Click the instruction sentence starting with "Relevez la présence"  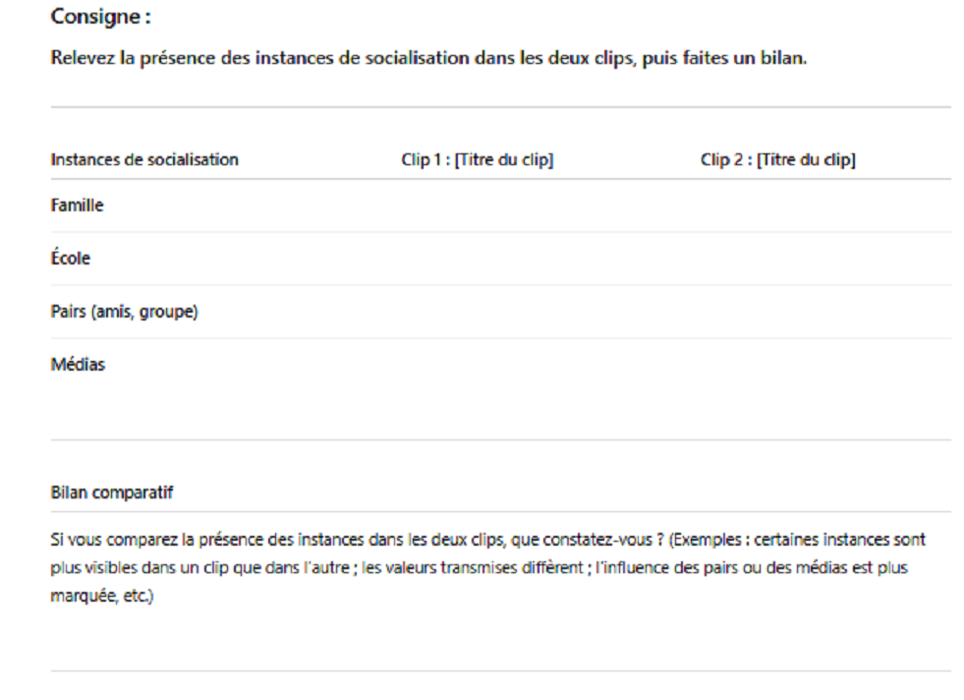pyautogui.click(x=428, y=58)
